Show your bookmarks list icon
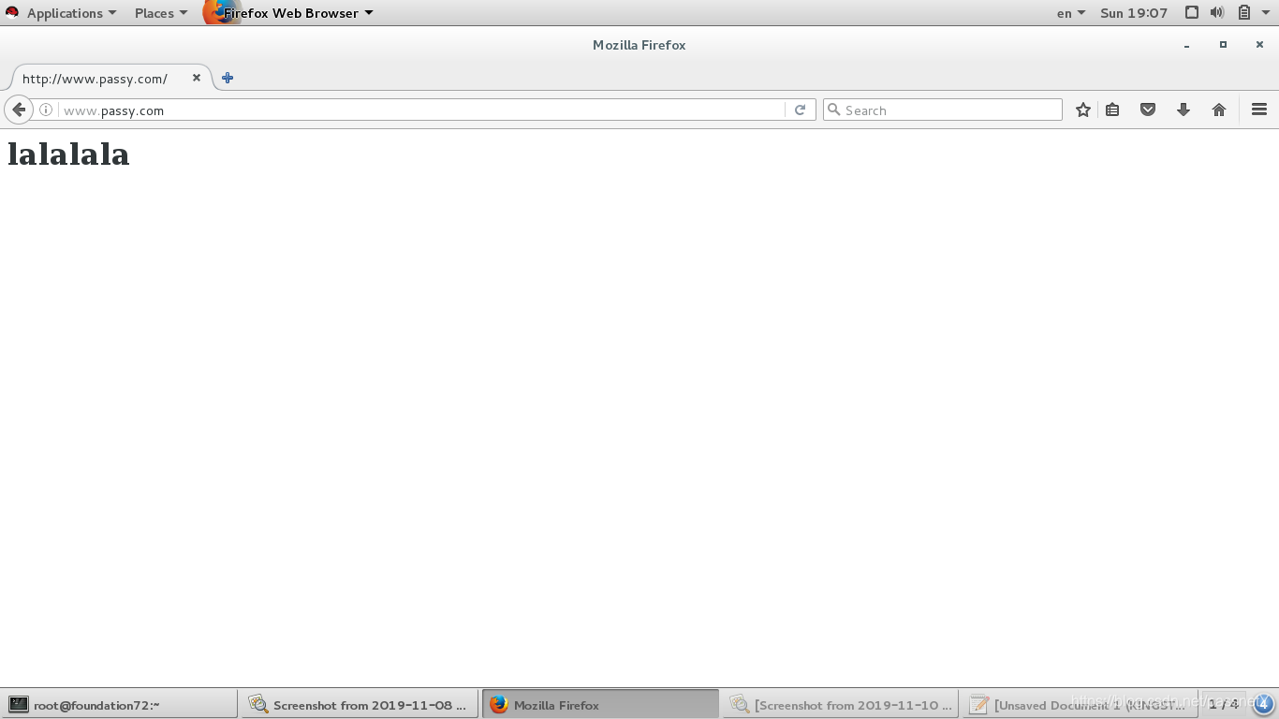This screenshot has width=1279, height=719. click(1112, 110)
